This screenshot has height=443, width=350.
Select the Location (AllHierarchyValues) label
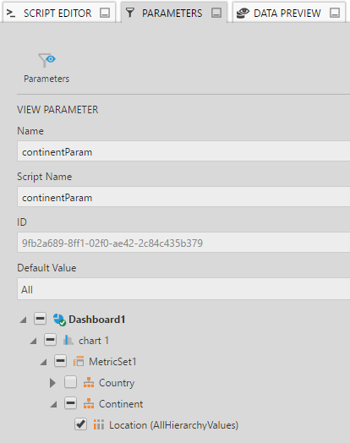173,425
